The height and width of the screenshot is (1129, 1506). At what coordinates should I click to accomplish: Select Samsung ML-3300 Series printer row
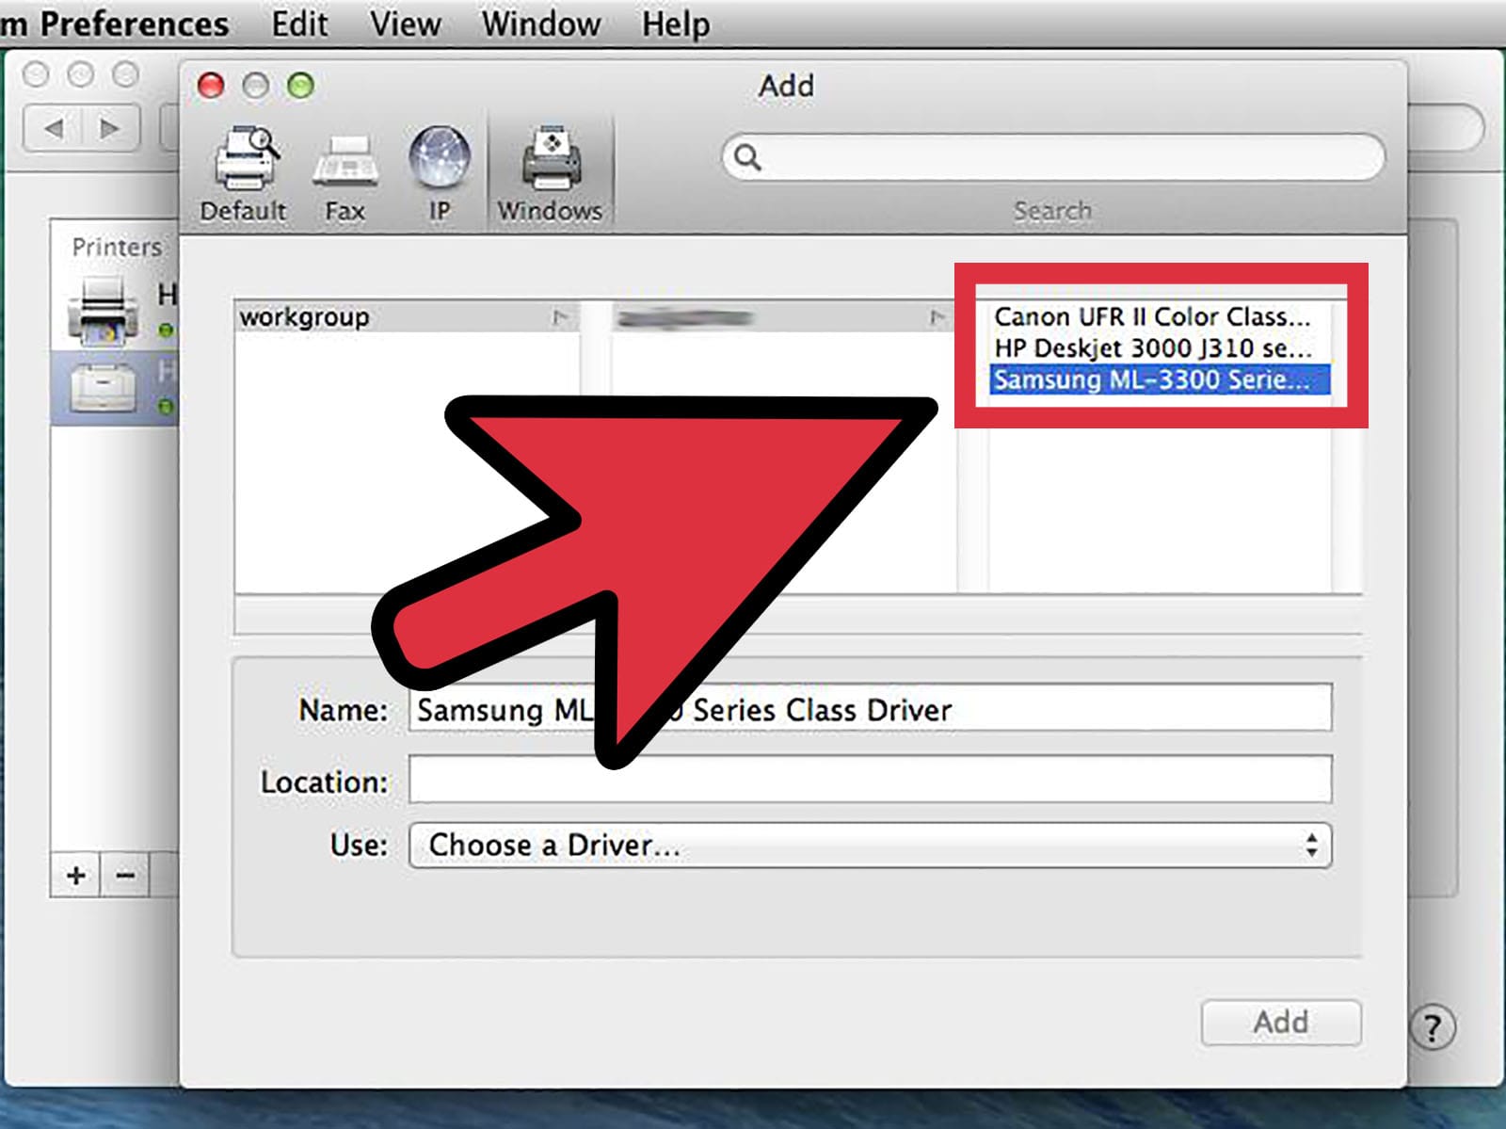(x=1160, y=379)
